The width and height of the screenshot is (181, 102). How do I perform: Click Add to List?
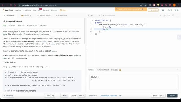coord(32,25)
